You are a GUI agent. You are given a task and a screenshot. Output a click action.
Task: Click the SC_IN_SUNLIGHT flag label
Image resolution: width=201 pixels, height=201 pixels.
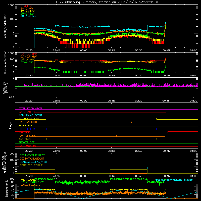pos(29,119)
